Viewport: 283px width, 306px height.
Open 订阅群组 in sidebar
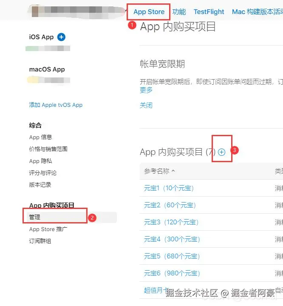pyautogui.click(x=40, y=241)
